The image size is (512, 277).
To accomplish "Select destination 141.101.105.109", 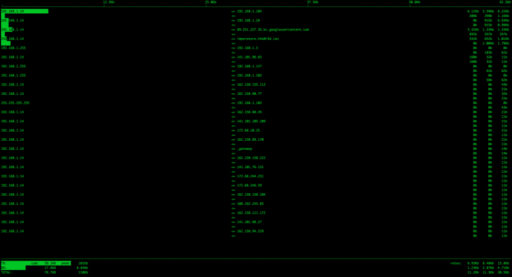I will pos(251,121).
